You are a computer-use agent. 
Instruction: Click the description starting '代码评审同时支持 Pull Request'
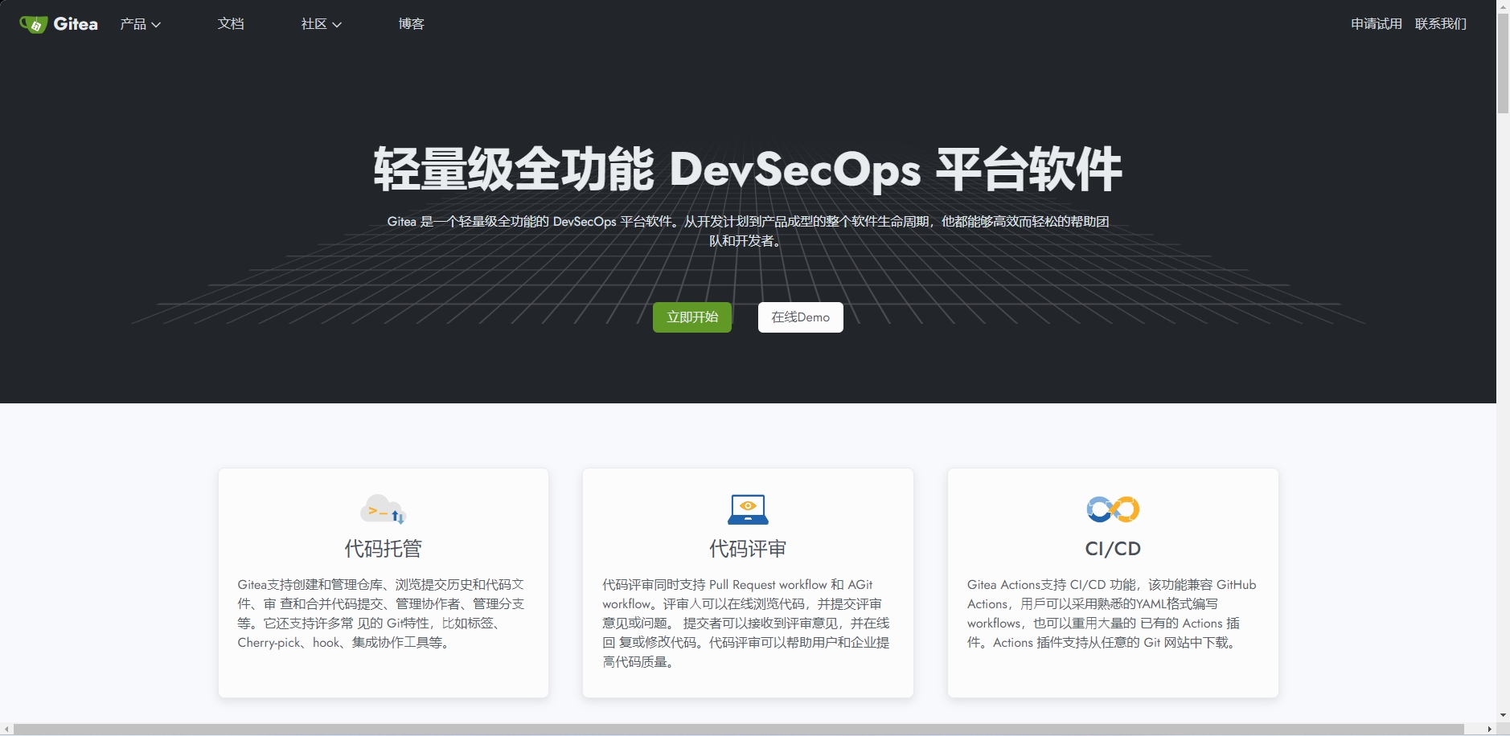747,624
